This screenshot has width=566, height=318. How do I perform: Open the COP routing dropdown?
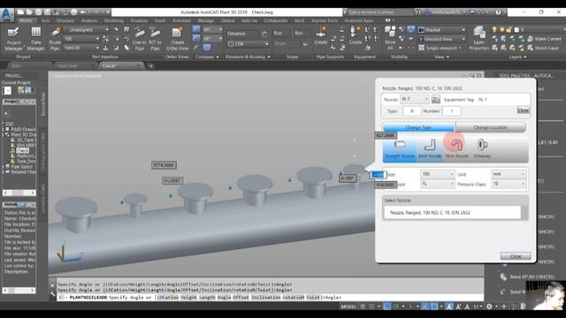pyautogui.click(x=248, y=44)
